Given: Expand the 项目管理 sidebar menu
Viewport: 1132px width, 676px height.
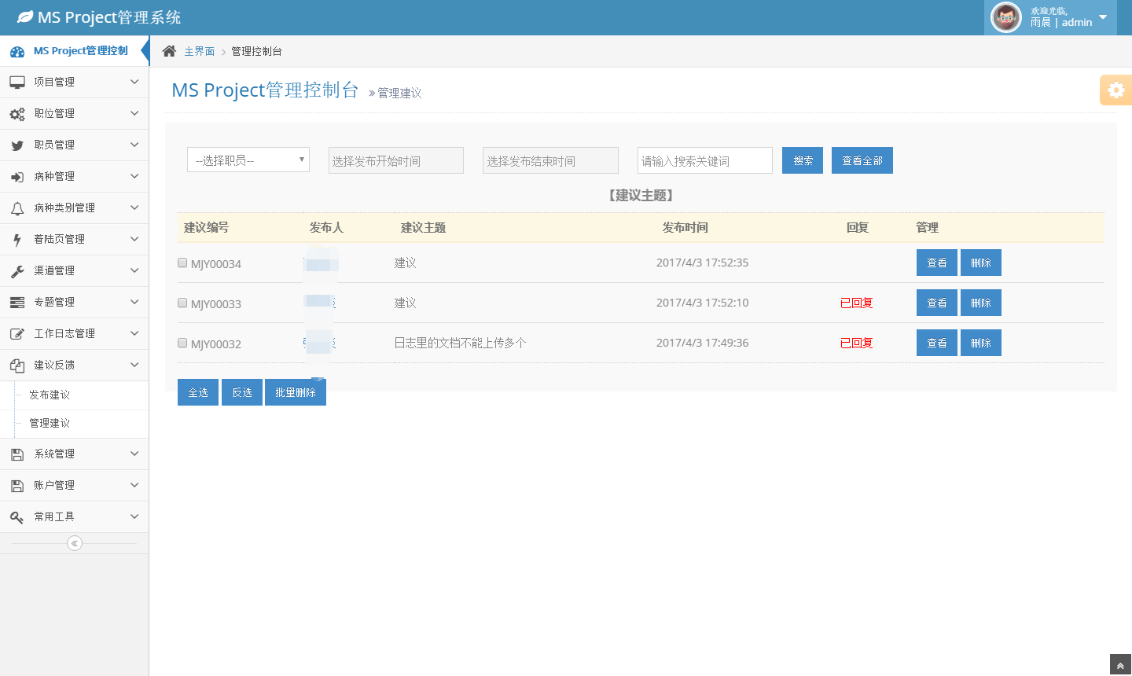Looking at the screenshot, I should click(74, 82).
